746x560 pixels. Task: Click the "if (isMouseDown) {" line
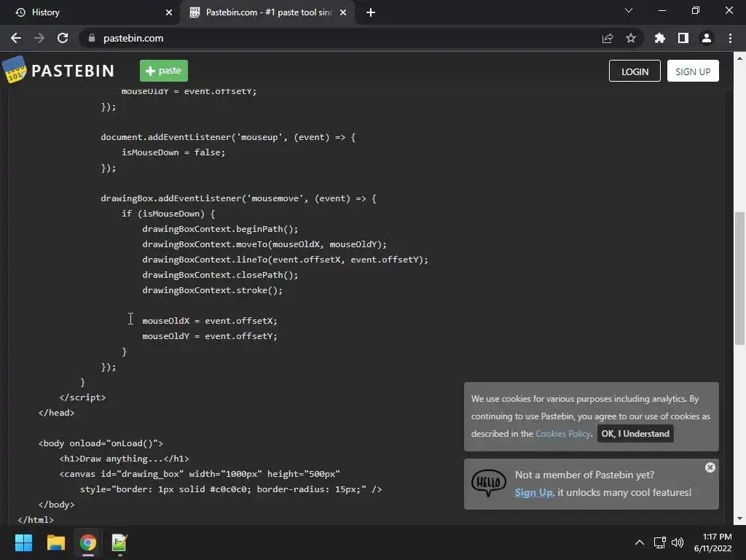168,214
